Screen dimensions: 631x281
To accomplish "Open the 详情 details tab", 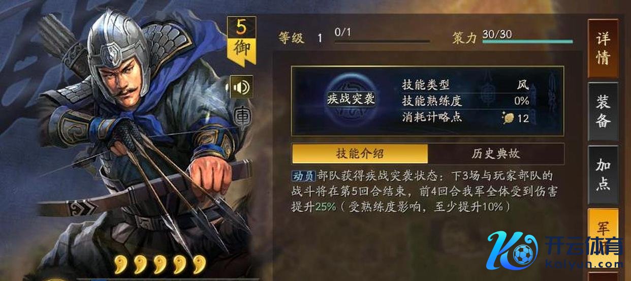I will [603, 48].
